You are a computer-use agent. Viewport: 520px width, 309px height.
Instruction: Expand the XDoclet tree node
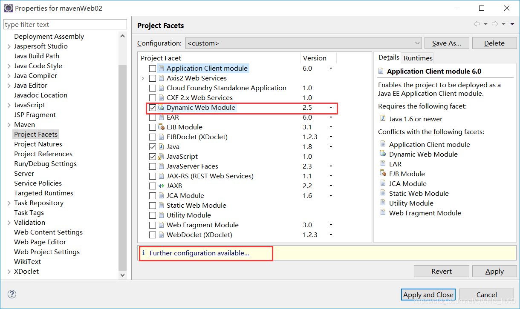click(9, 272)
